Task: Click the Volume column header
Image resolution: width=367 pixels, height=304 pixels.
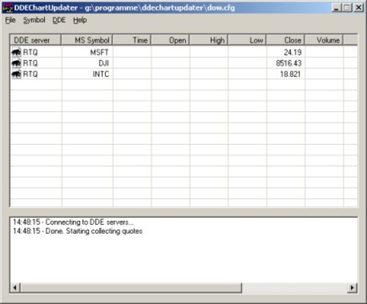Action: coord(324,40)
